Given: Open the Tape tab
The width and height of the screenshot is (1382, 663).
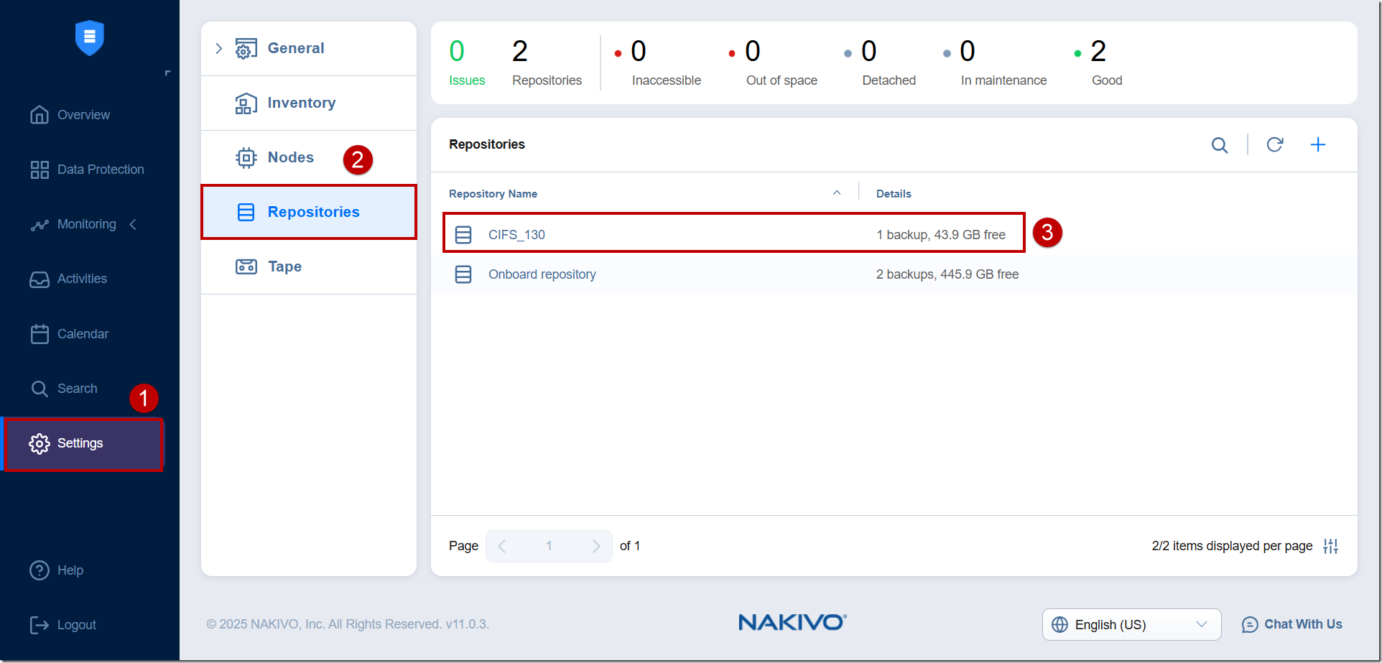Looking at the screenshot, I should pyautogui.click(x=309, y=266).
